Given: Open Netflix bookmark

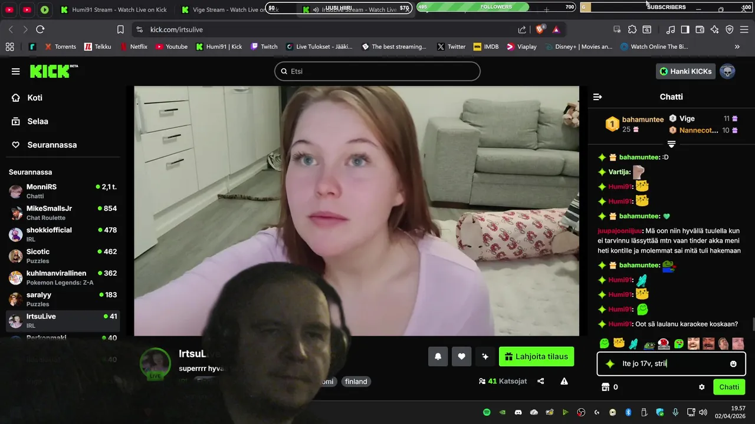Looking at the screenshot, I should coord(133,47).
